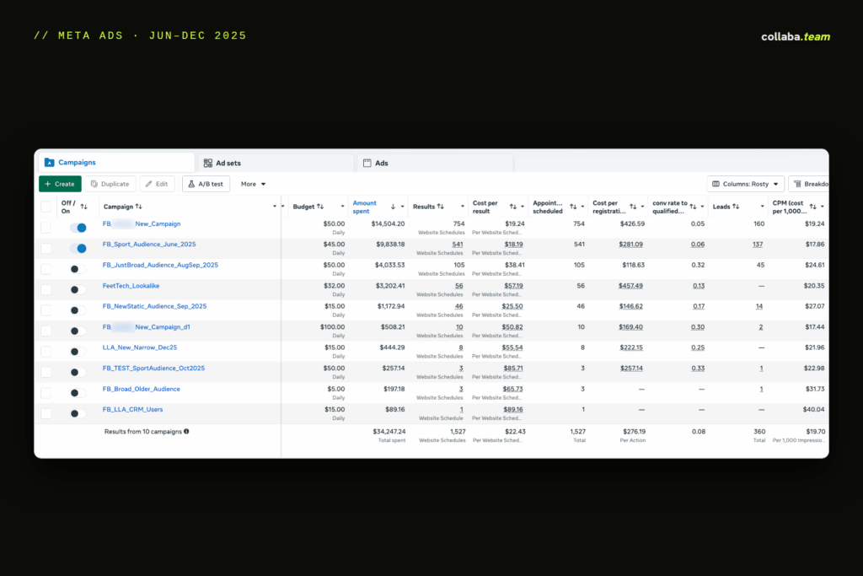
Task: Expand Columns: Rosty dropdown
Action: tap(745, 184)
